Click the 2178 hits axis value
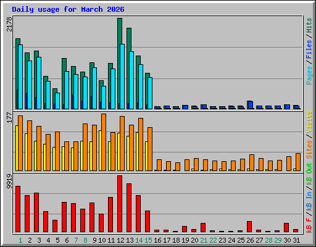Viewport: 316px width, 247px height. coord(9,24)
